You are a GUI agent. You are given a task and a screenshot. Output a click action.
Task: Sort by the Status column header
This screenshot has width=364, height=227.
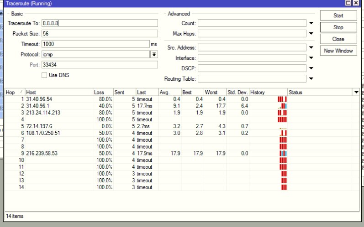click(320, 92)
